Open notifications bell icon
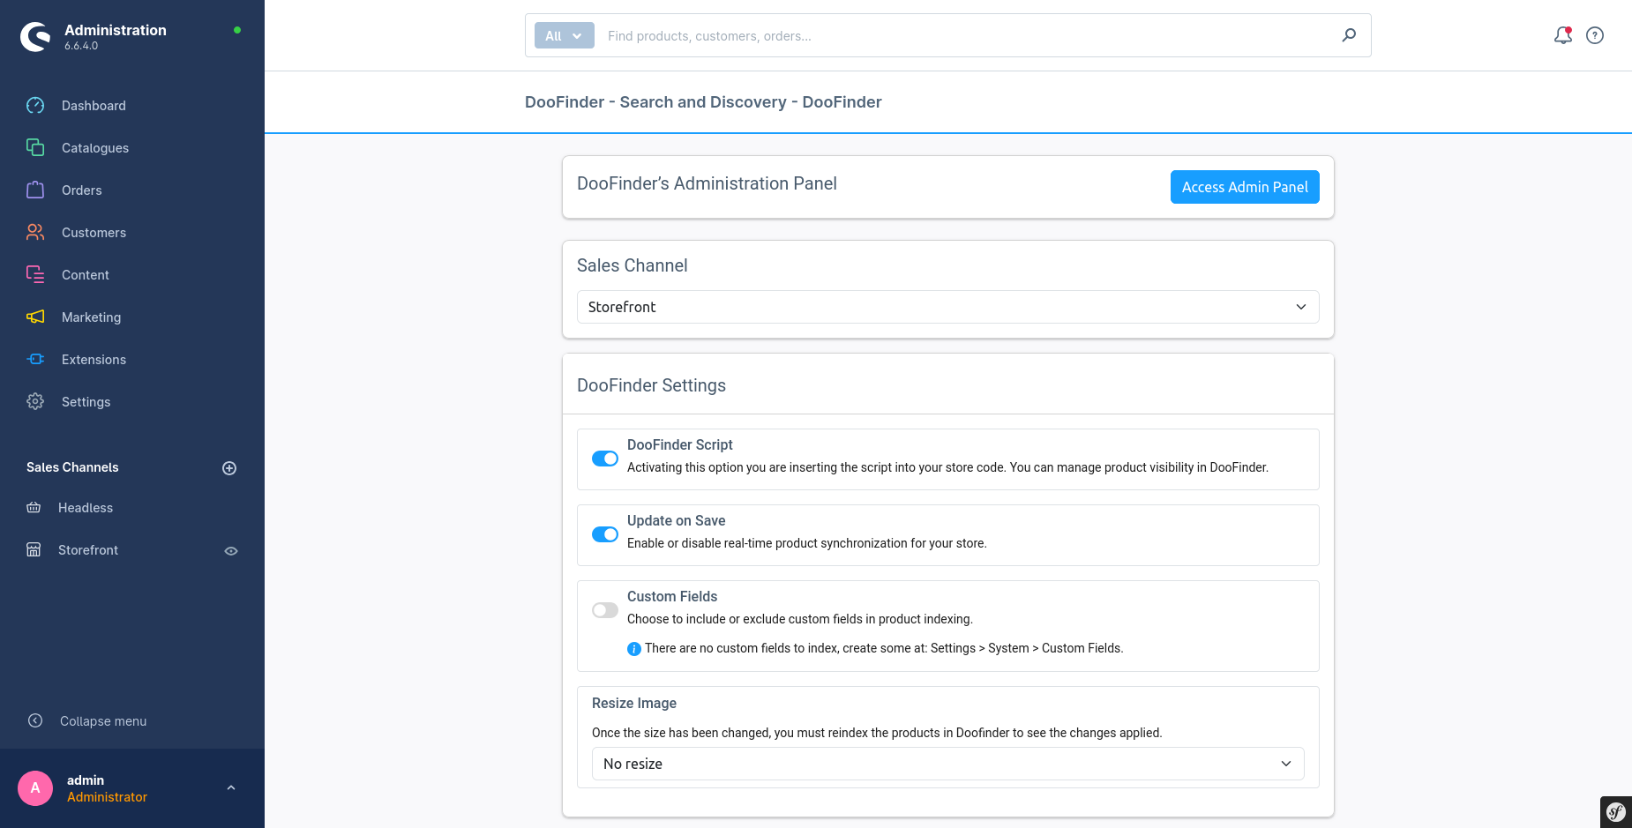Viewport: 1632px width, 828px height. tap(1563, 35)
